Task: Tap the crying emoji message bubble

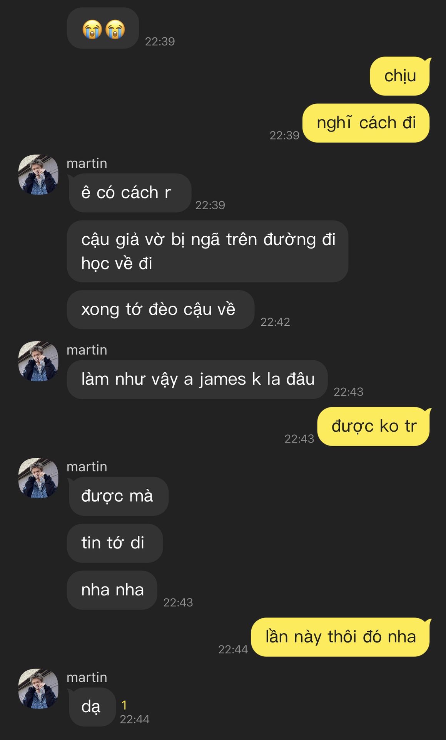Action: coord(103,28)
